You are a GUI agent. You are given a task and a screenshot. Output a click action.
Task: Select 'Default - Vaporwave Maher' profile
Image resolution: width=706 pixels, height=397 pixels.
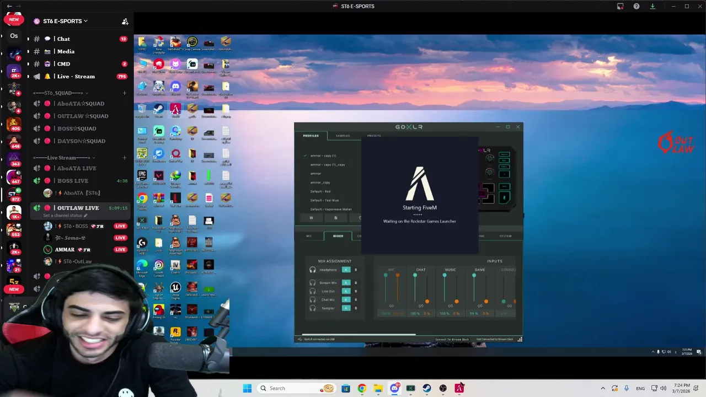click(331, 210)
